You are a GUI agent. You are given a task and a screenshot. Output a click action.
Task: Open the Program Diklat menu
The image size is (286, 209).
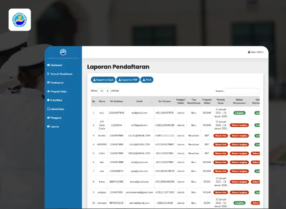point(57,91)
